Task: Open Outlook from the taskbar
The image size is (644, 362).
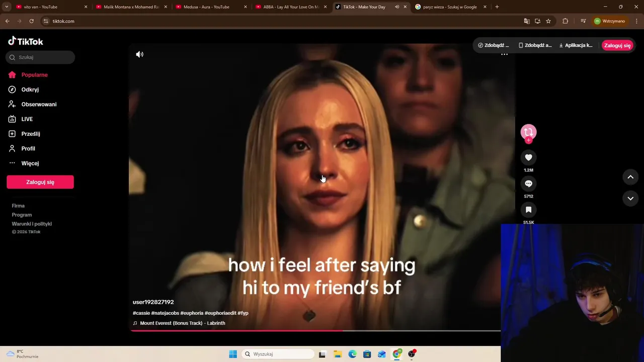Action: click(382, 354)
